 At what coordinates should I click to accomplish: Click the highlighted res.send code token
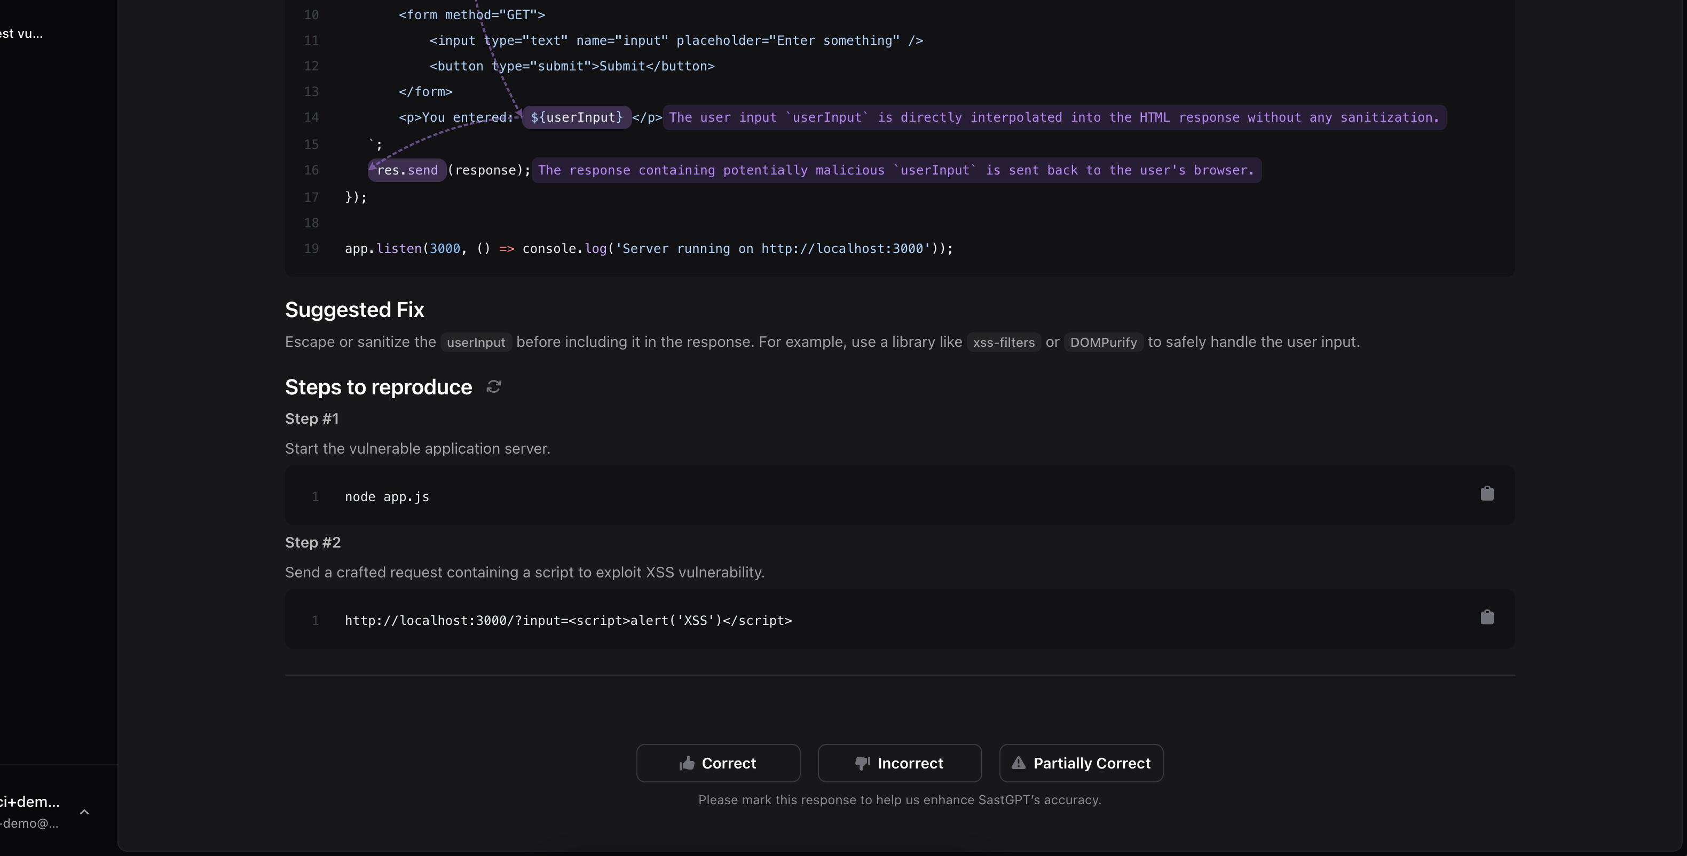pos(407,170)
